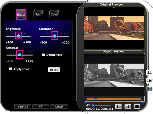The width and height of the screenshot is (153, 114).
Task: Click the Output Preview heading
Action: (113, 52)
